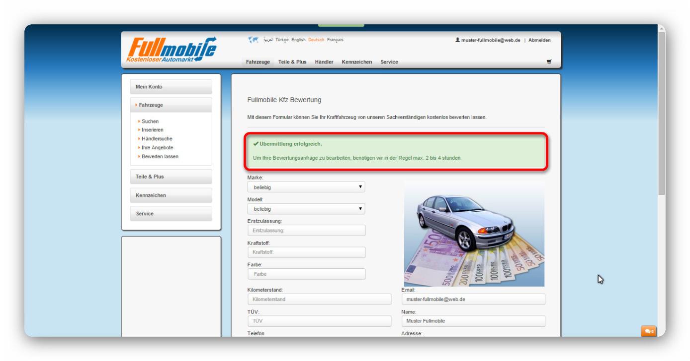Open Ihre Angebote in sidebar
This screenshot has height=361, width=690.
(157, 148)
